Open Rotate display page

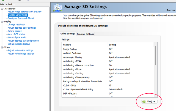tap(15, 31)
